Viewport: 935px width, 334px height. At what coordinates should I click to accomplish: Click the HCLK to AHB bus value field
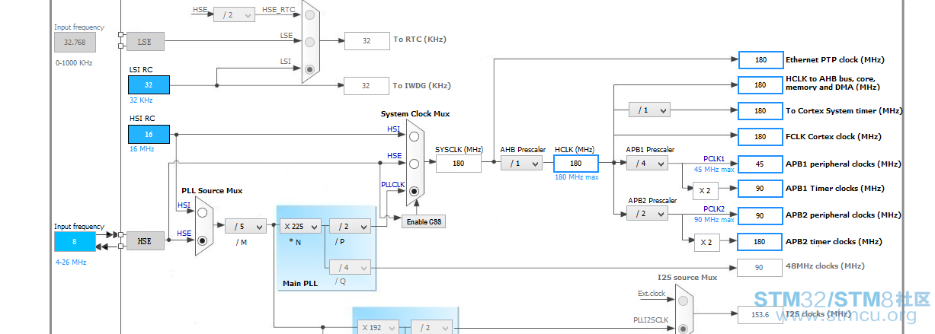pyautogui.click(x=760, y=84)
